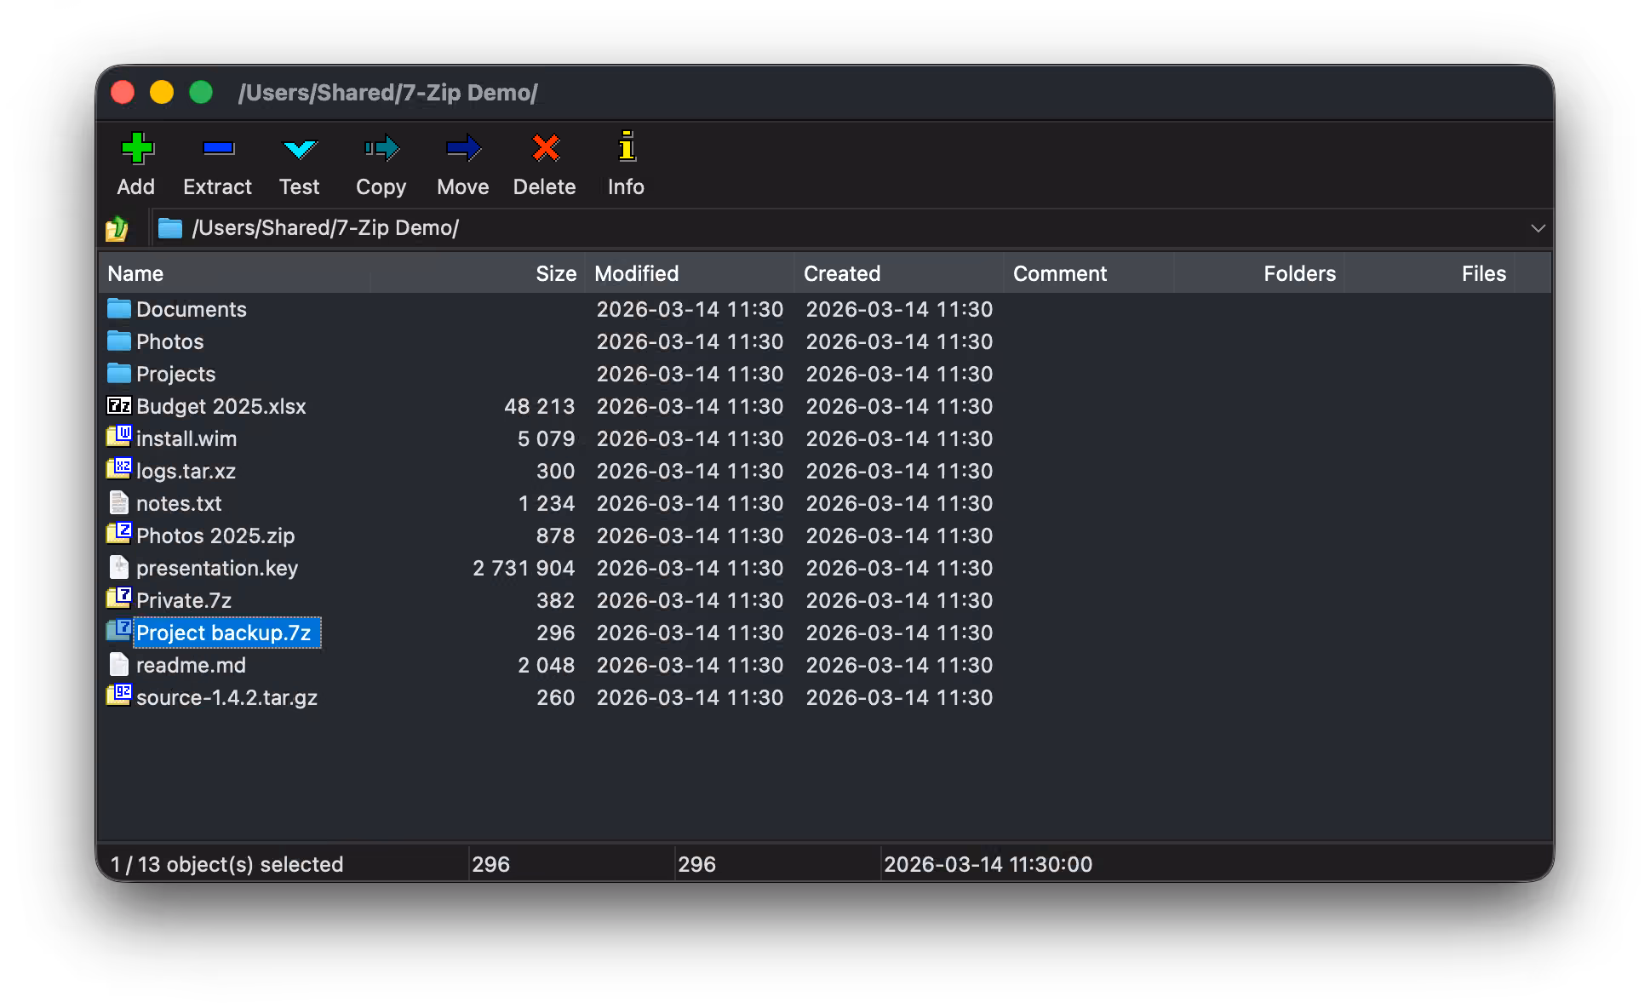Select the Project backup.7z file name
The image size is (1650, 1008).
pyautogui.click(x=224, y=633)
